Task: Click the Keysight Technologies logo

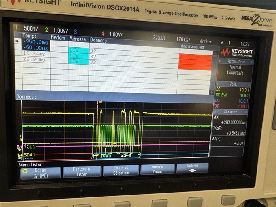Action: tap(236, 53)
